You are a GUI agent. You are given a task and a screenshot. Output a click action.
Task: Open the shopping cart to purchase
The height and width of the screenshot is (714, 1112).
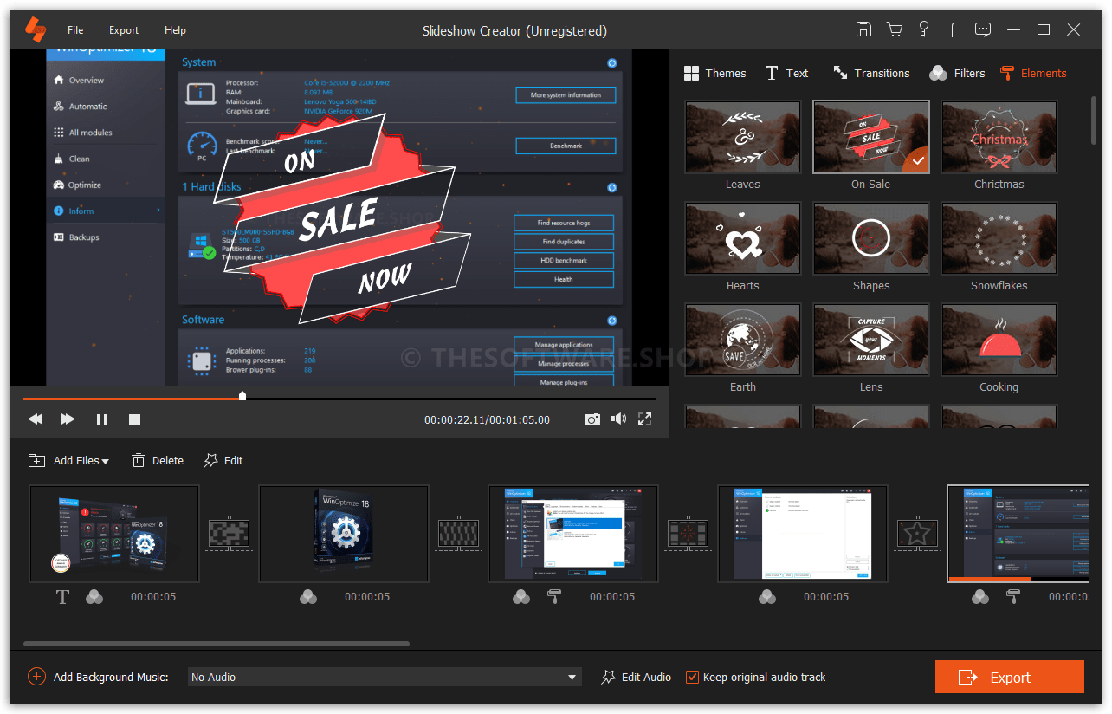click(894, 29)
